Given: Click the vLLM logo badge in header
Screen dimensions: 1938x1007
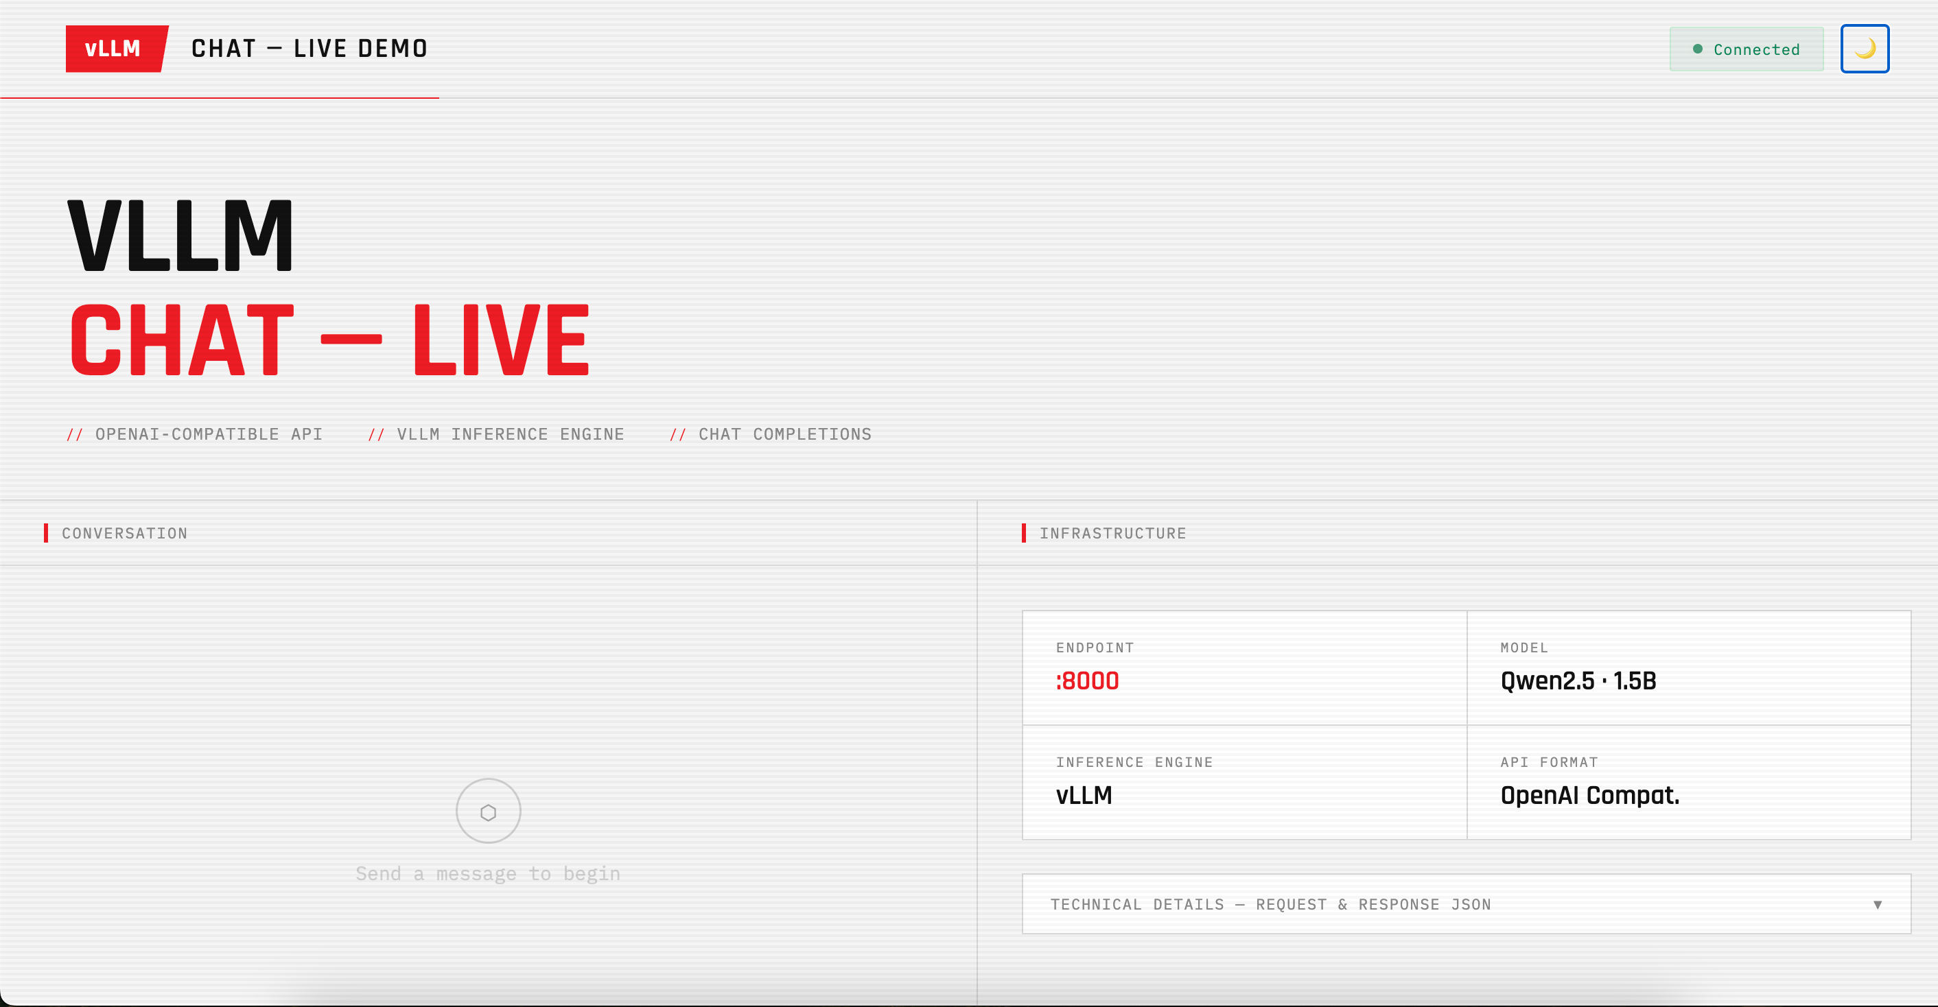Looking at the screenshot, I should click(114, 48).
